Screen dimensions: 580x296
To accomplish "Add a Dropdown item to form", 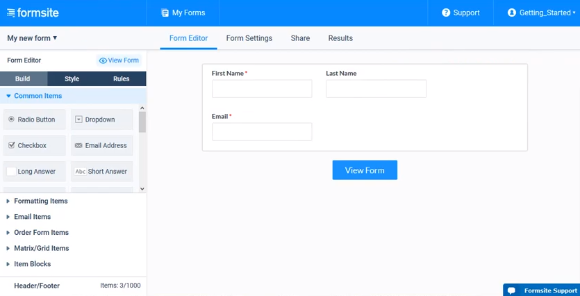I will pos(101,120).
